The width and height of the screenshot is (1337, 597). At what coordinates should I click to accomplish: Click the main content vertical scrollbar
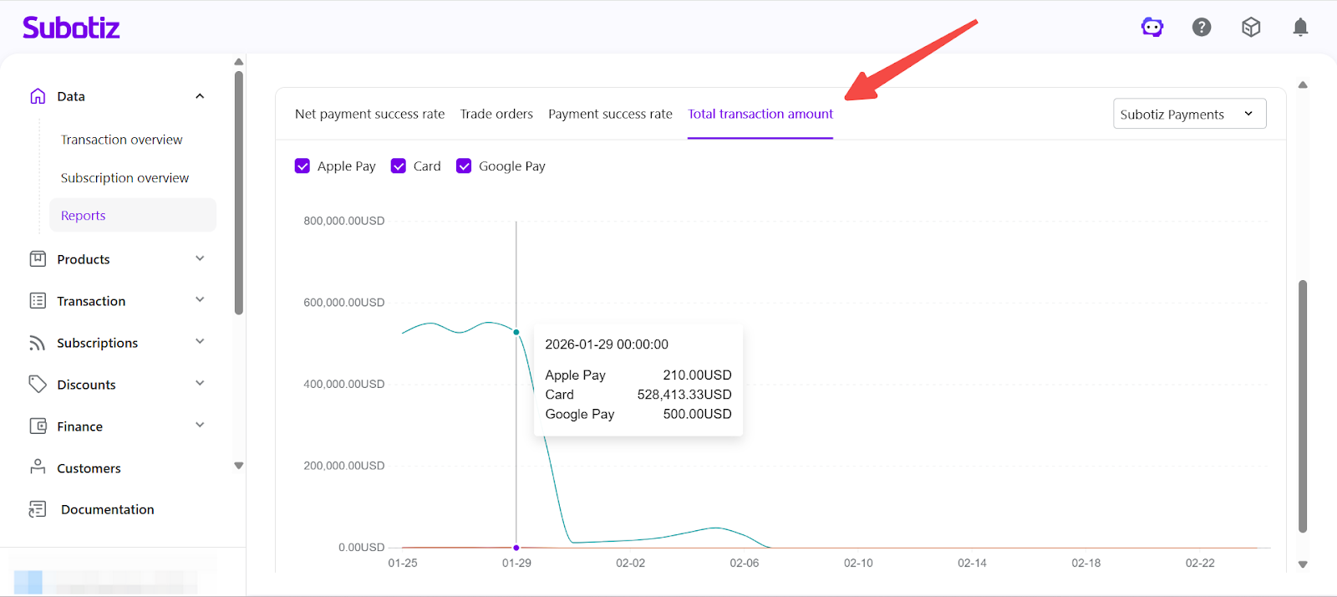pyautogui.click(x=1302, y=406)
